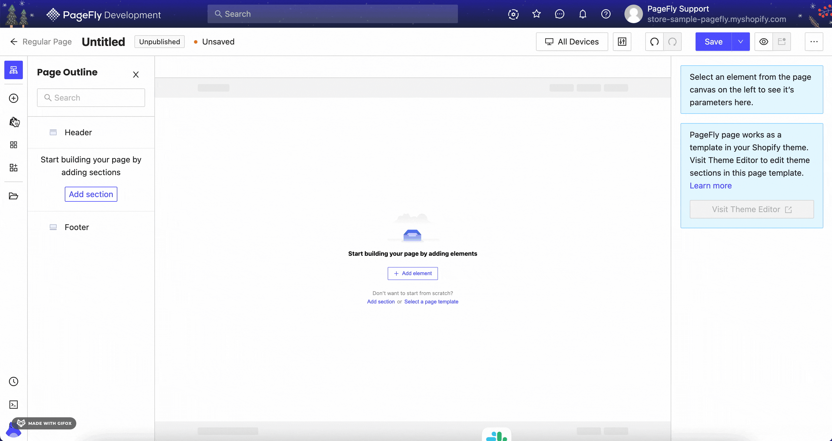This screenshot has width=832, height=441.
Task: Open the saved sections folder icon
Action: [14, 196]
